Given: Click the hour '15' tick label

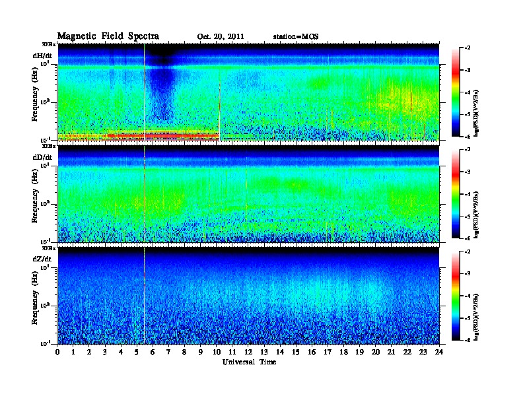Looking at the screenshot, I should pos(296,352).
